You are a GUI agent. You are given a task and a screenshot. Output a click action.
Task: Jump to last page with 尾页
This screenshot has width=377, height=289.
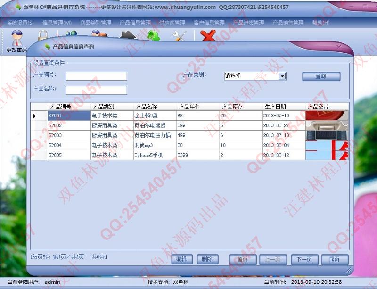coord(335,259)
